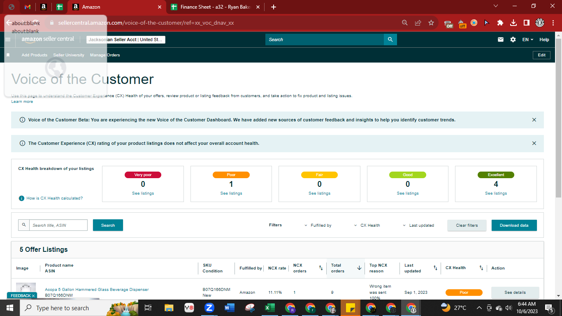
Task: Switch to the pinned green Sheets tab
Action: (x=60, y=7)
